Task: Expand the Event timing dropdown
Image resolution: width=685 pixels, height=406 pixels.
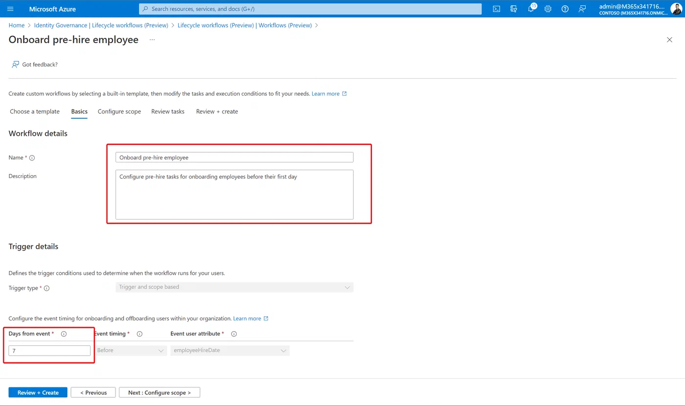Action: [131, 351]
